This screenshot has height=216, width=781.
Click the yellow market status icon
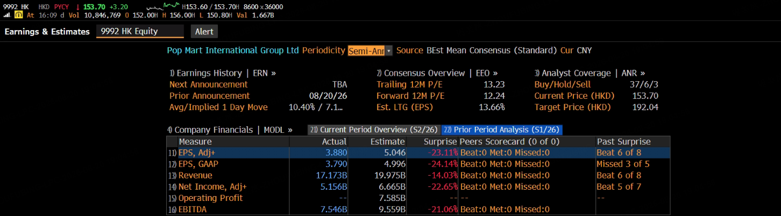coord(18,15)
